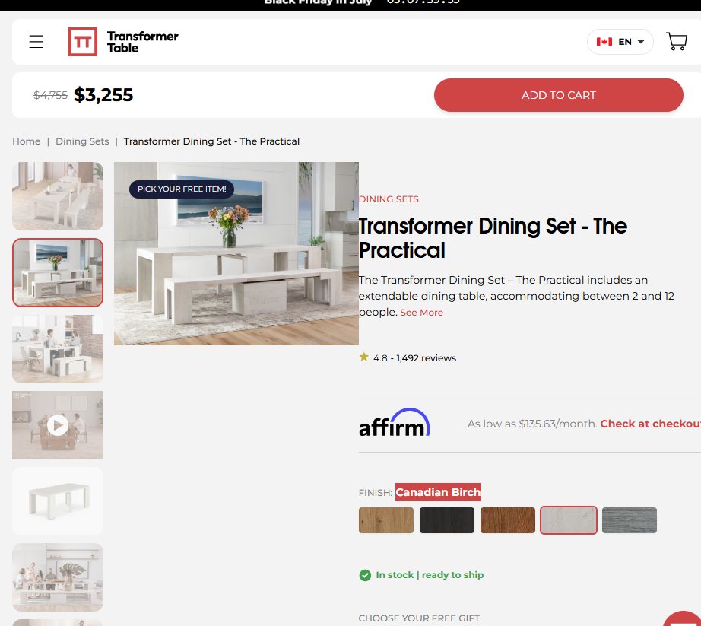Click Check at checkout financing link
Screen dimensions: 701x626
(x=651, y=424)
